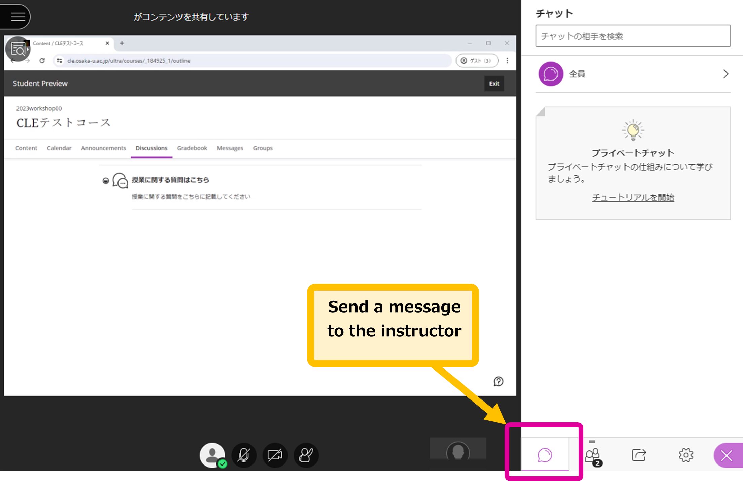Collapse the discussion item with circle toggle
This screenshot has width=743, height=481.
pyautogui.click(x=106, y=181)
